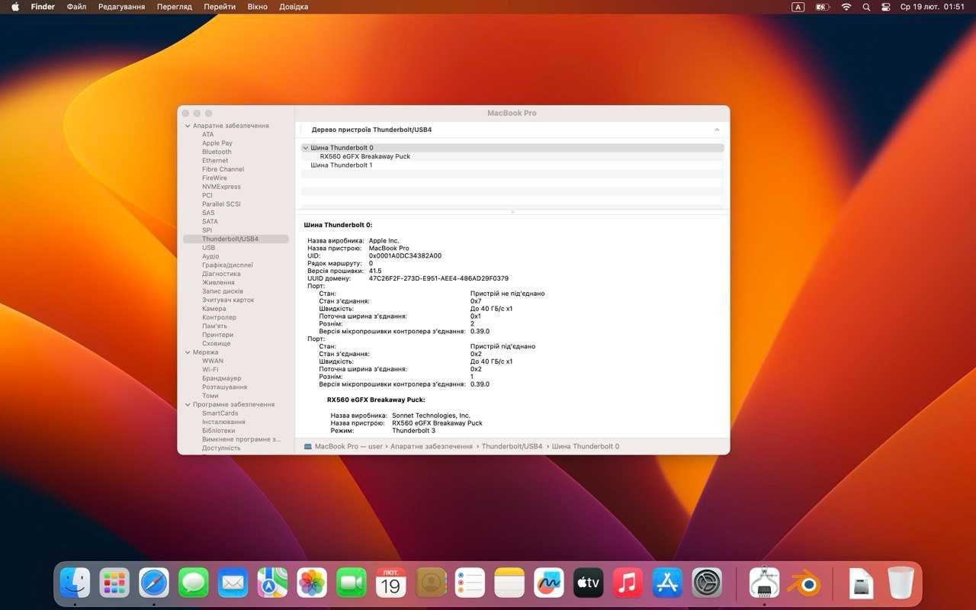This screenshot has height=610, width=976.
Task: Open the Apple menu
Action: [x=14, y=7]
